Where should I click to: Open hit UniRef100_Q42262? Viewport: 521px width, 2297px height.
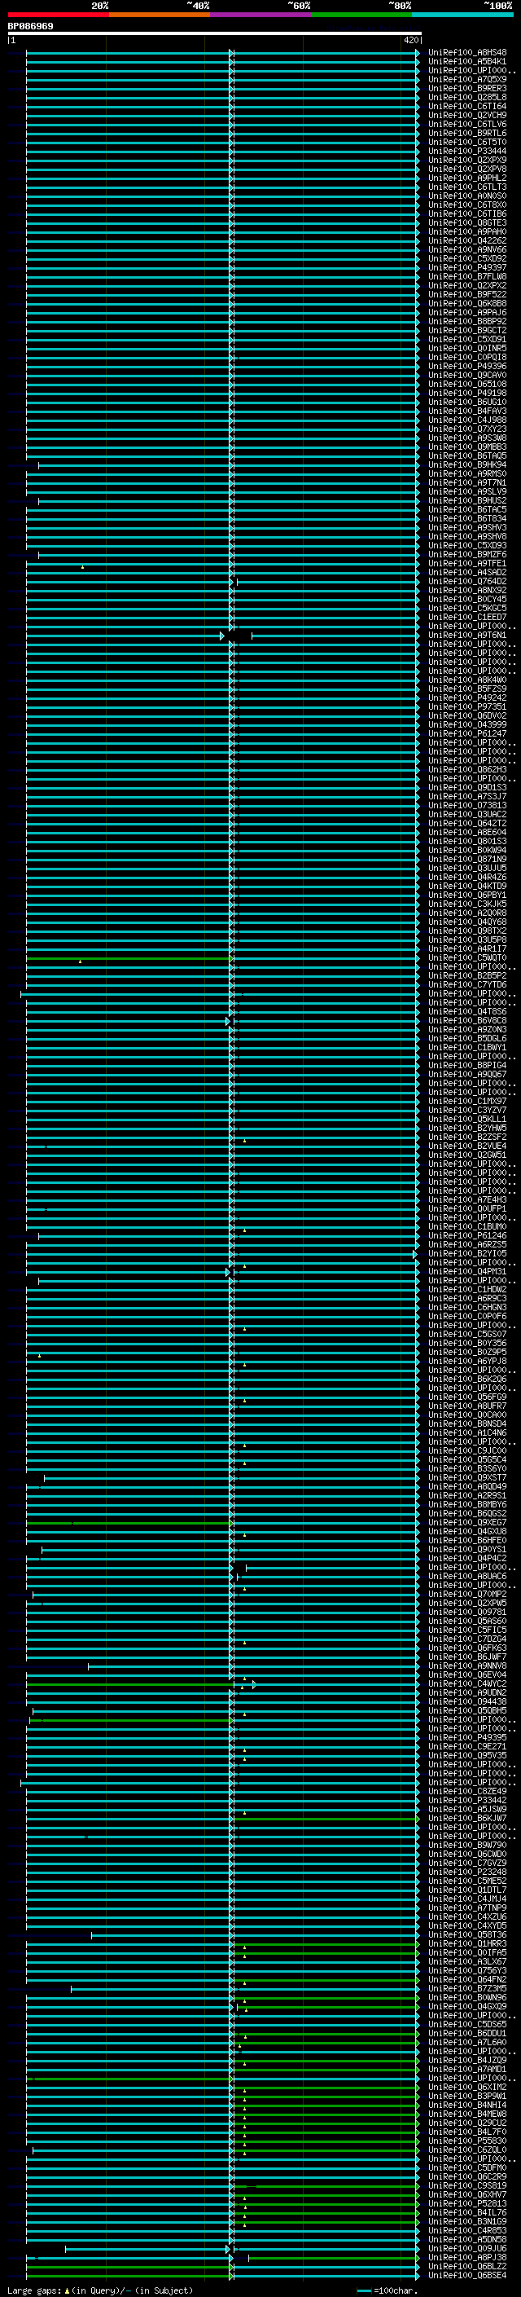467,240
